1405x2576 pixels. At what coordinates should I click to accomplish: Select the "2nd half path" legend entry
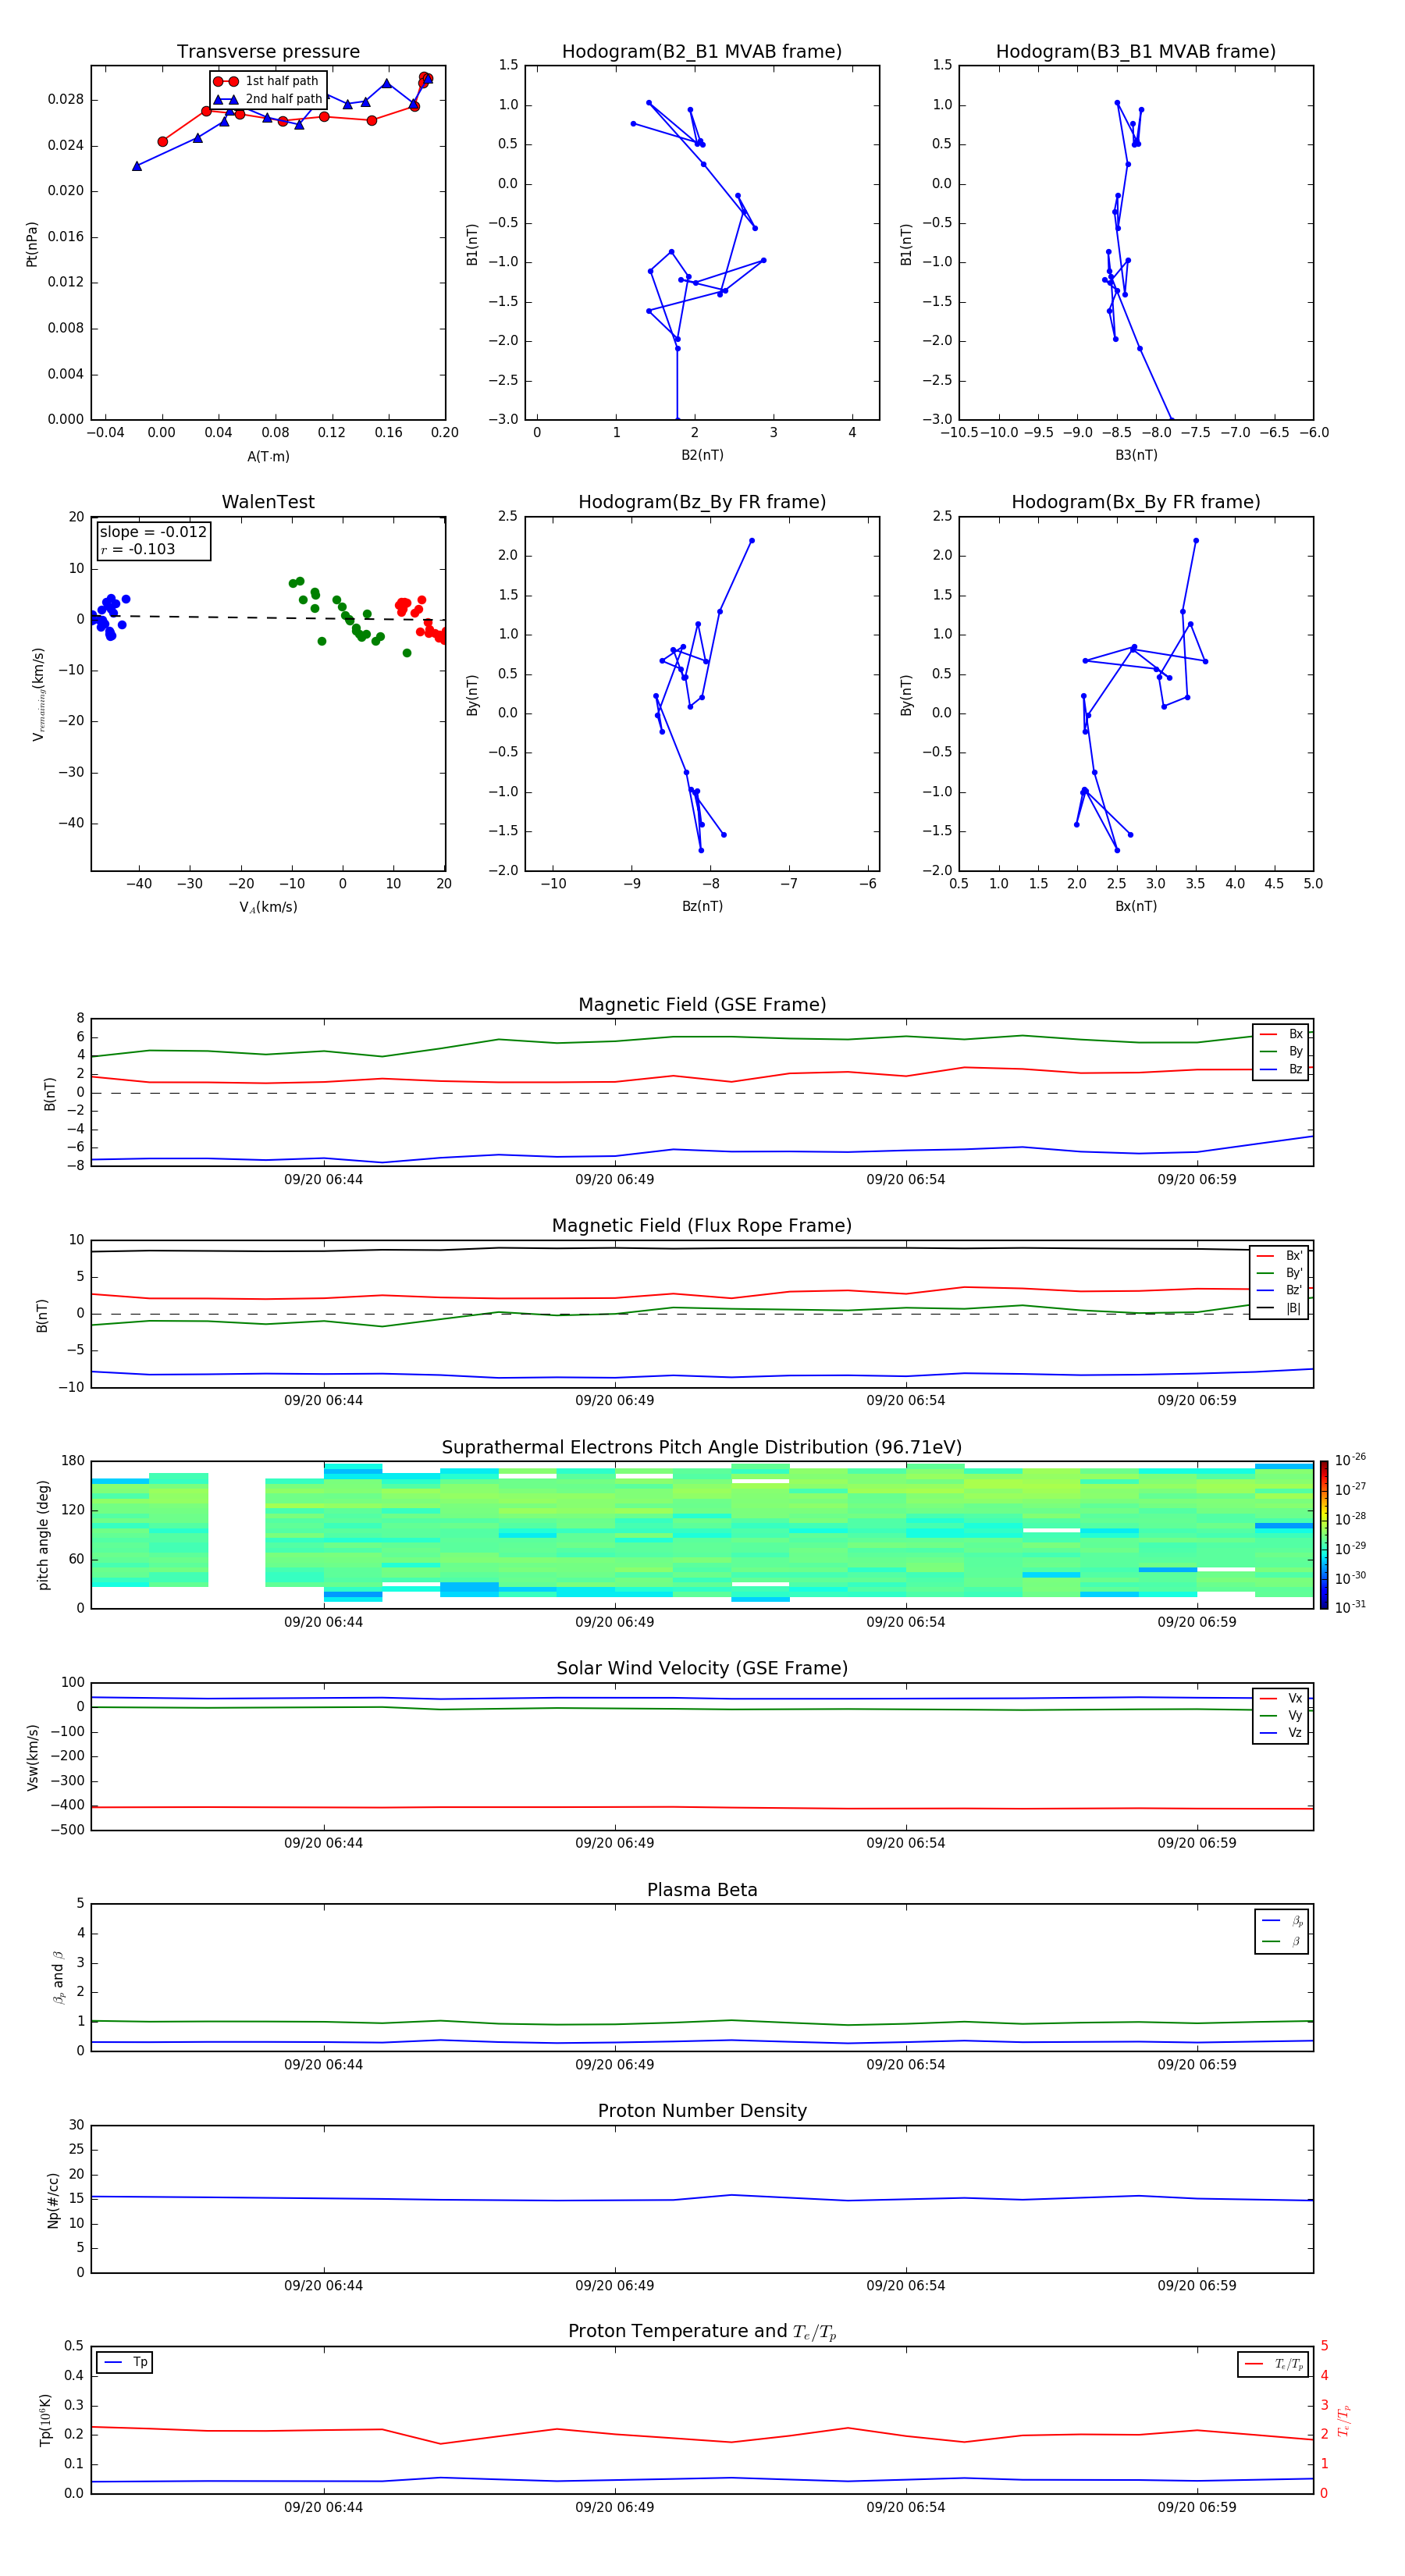267,99
